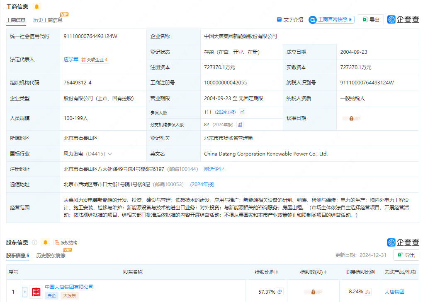423x302 pixels.
Task: Expand shareholder row with plus button
Action: [x=24, y=292]
